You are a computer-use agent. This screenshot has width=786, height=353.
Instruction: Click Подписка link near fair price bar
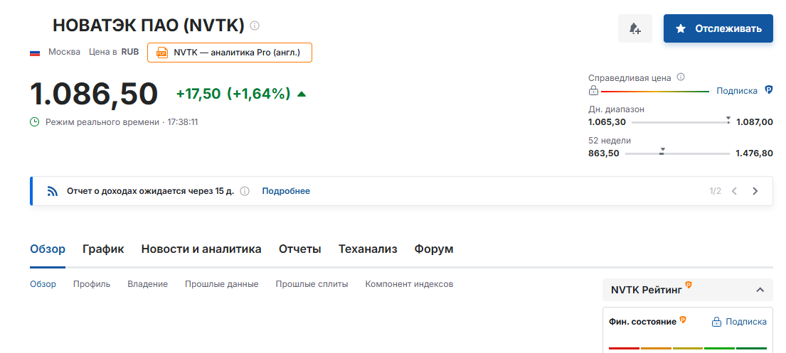coord(736,91)
